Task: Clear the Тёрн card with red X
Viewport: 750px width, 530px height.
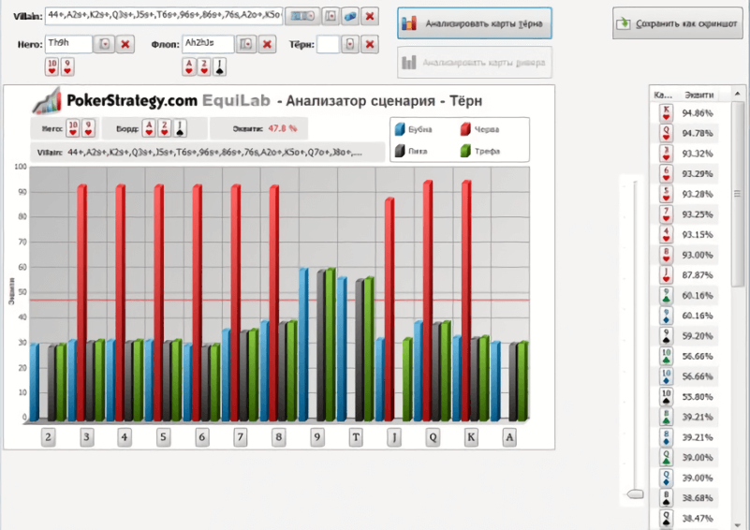Action: pyautogui.click(x=370, y=45)
